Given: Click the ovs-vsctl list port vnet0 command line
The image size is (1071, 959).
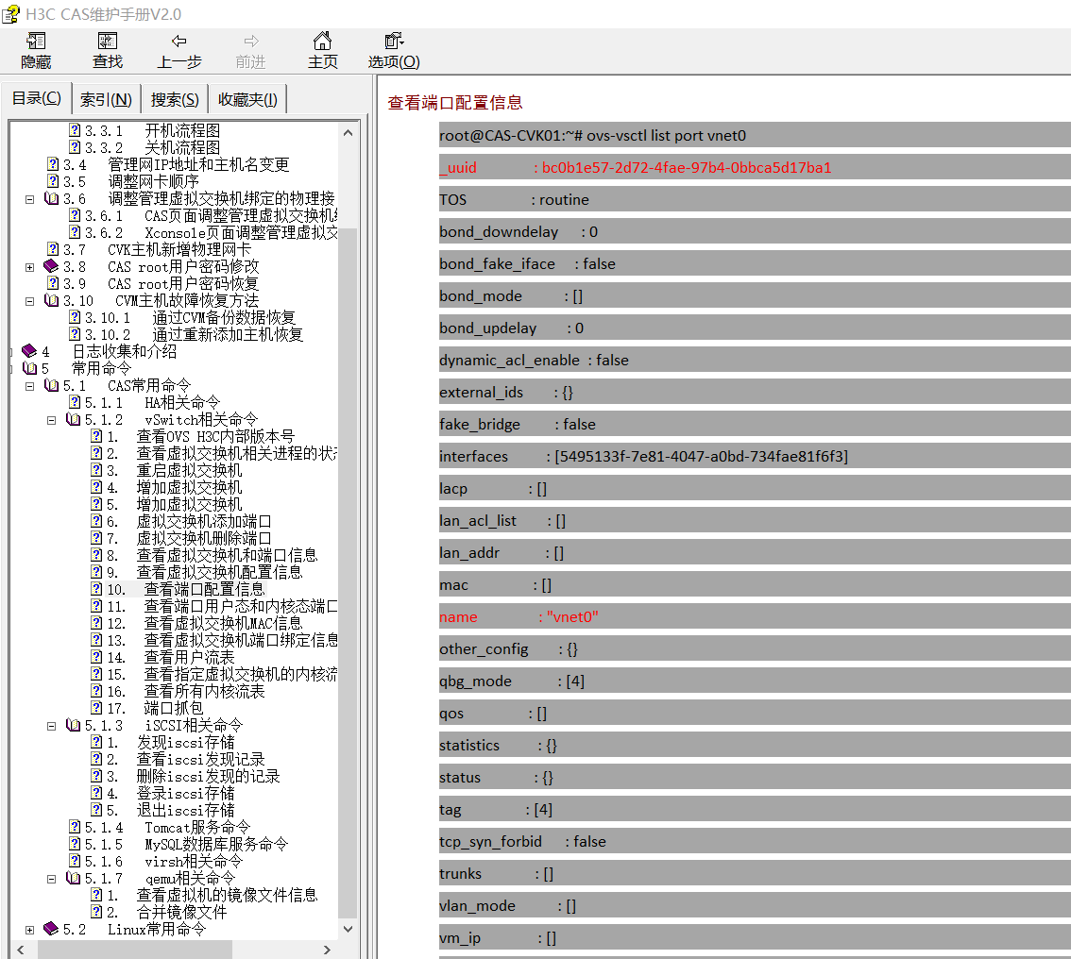Looking at the screenshot, I should pyautogui.click(x=755, y=135).
